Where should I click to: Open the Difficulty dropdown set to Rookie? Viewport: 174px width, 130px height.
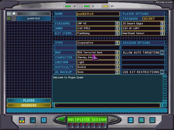117,67
